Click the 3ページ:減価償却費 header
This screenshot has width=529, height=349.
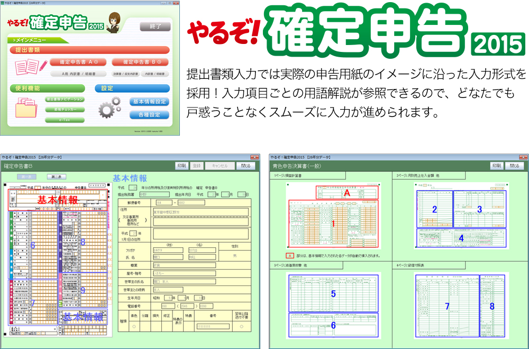tap(306, 265)
